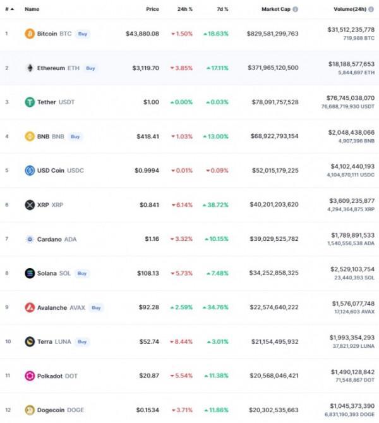Sort table by 7d % column header
The image size is (379, 423).
[221, 9]
